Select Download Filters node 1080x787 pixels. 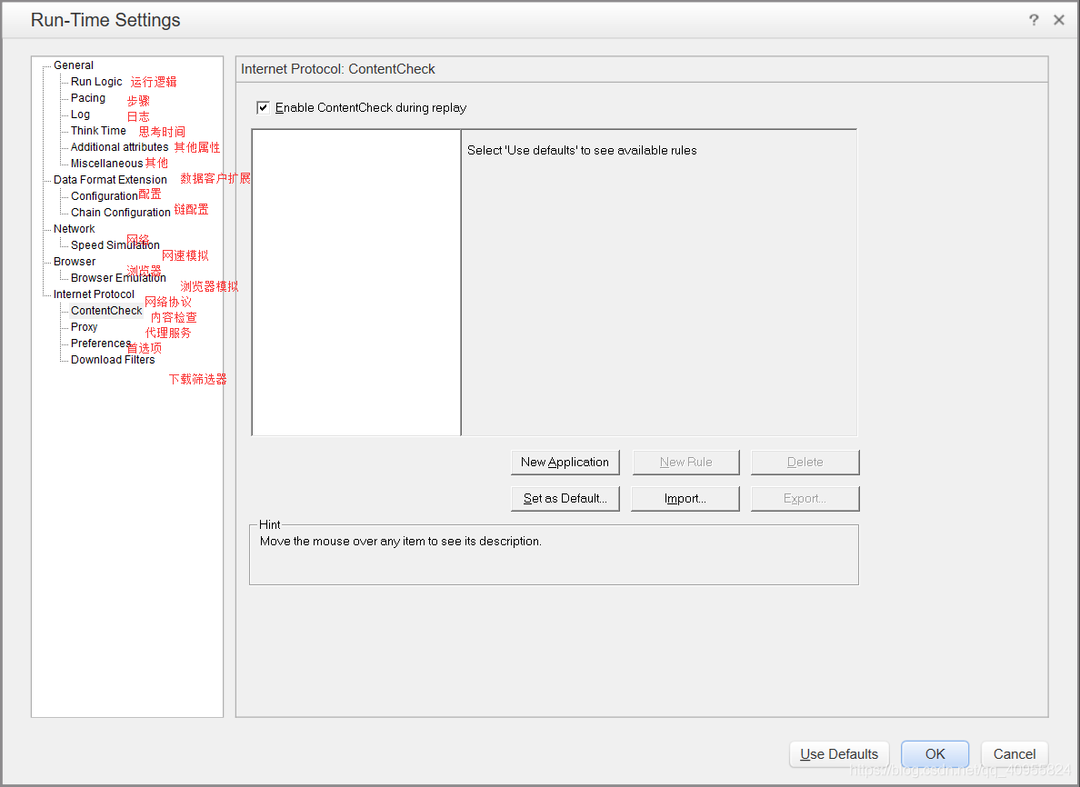(x=113, y=360)
